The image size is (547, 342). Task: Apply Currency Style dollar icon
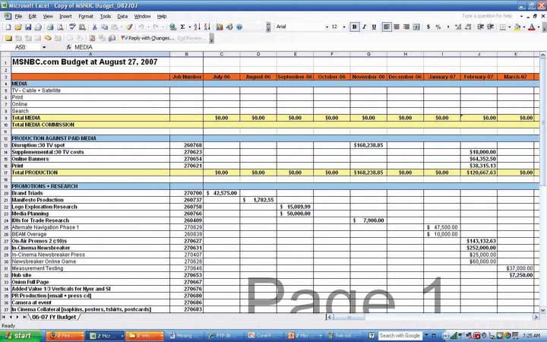(x=428, y=27)
